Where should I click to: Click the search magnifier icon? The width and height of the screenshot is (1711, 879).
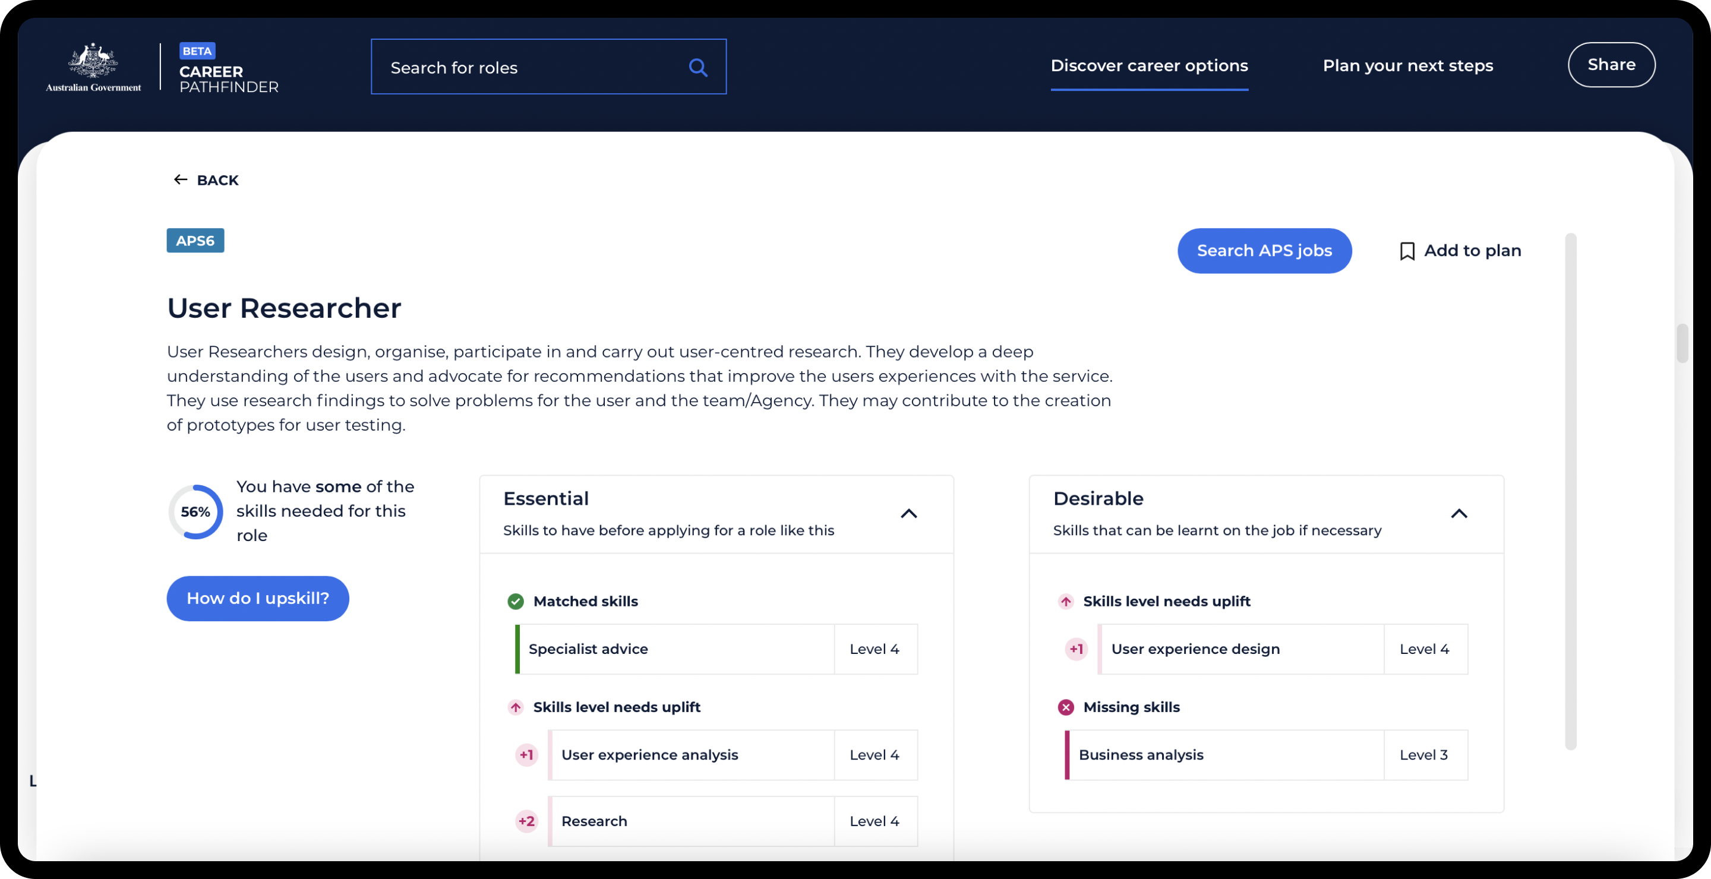coord(697,67)
